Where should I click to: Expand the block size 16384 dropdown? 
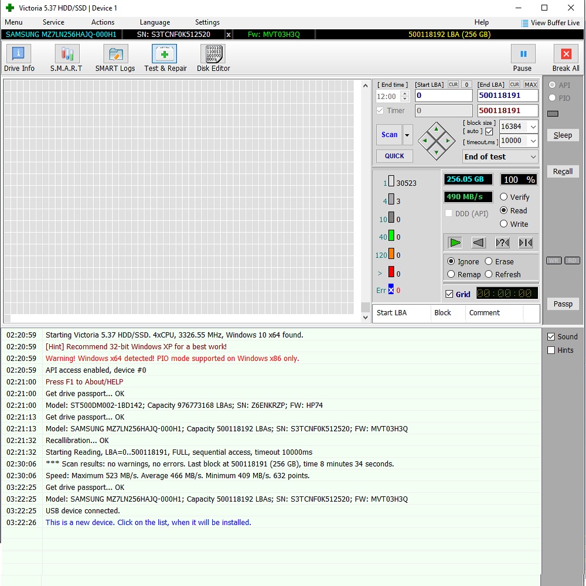tap(533, 127)
